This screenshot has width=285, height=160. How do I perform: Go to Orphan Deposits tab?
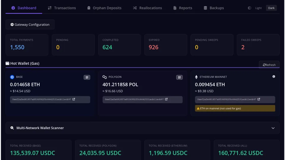tap(104, 8)
